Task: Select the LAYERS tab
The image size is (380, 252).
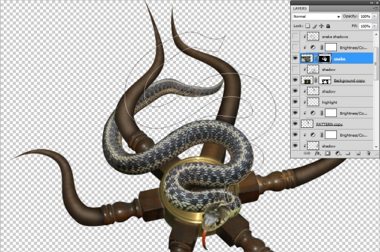Action: [x=300, y=8]
